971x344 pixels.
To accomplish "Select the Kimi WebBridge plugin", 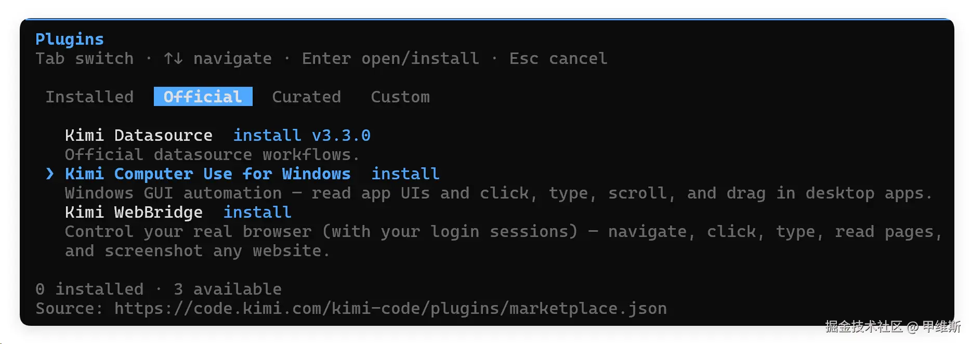I will (x=134, y=212).
